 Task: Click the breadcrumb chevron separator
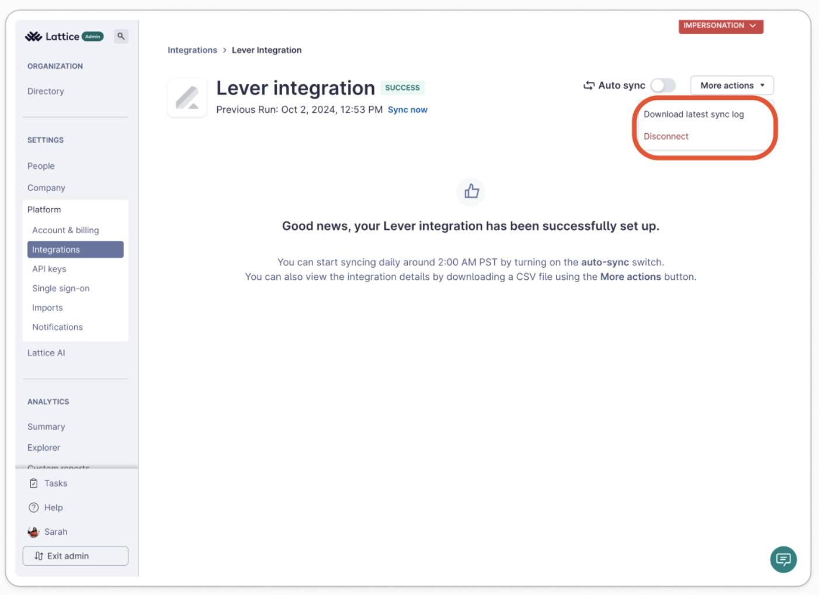tap(224, 50)
